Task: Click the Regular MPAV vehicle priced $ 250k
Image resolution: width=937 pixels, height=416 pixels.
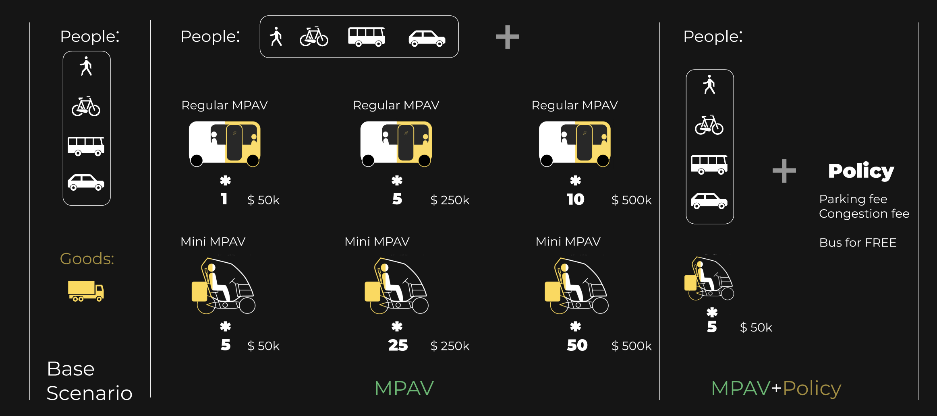Action: pos(396,144)
